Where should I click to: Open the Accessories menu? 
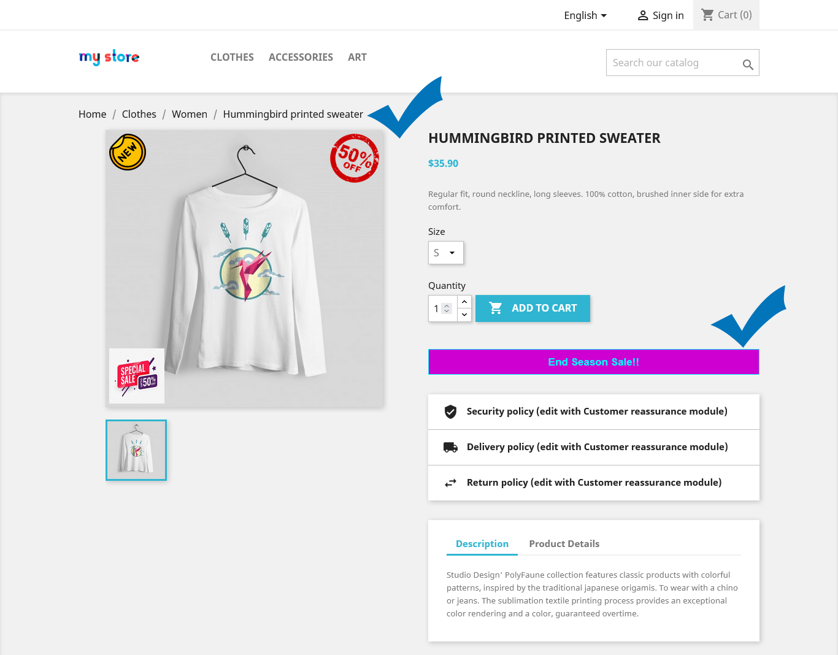point(301,57)
